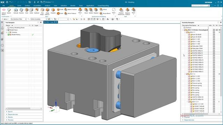Open the Feature Dimension tool
The height and width of the screenshot is (125, 223).
[x=121, y=11]
